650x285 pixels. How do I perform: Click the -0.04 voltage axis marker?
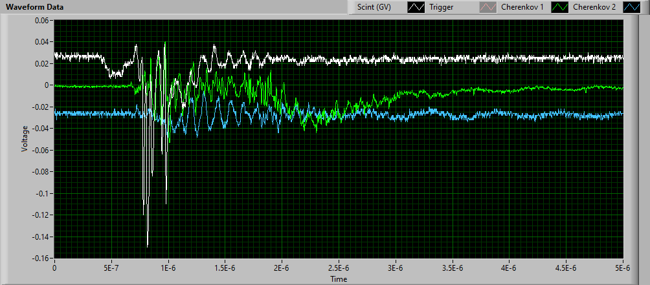(40, 128)
